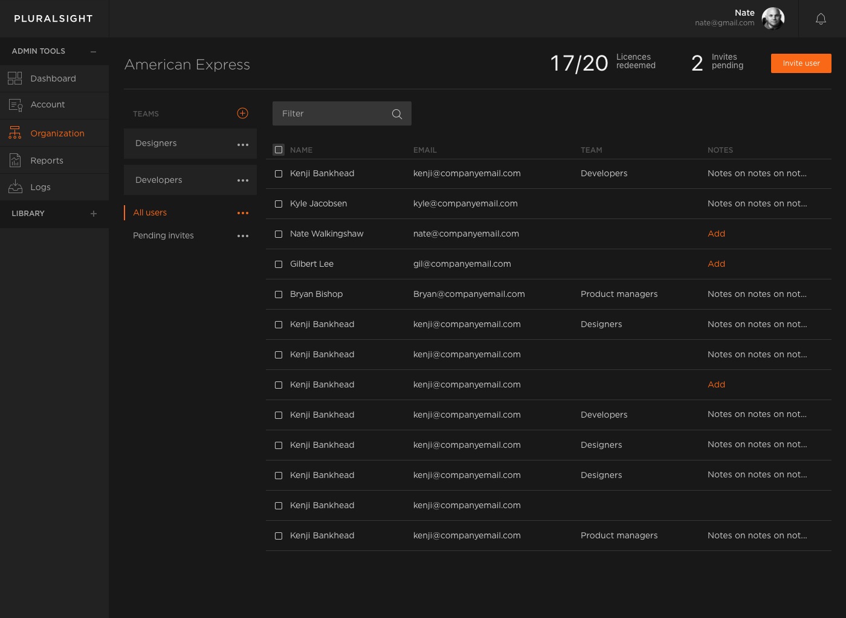Select the Kyle Jacobsen row checkbox
846x618 pixels.
tap(279, 204)
